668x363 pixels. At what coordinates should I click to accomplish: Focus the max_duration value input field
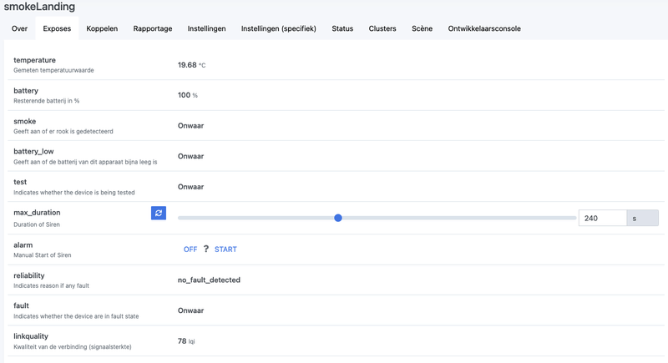pyautogui.click(x=602, y=218)
